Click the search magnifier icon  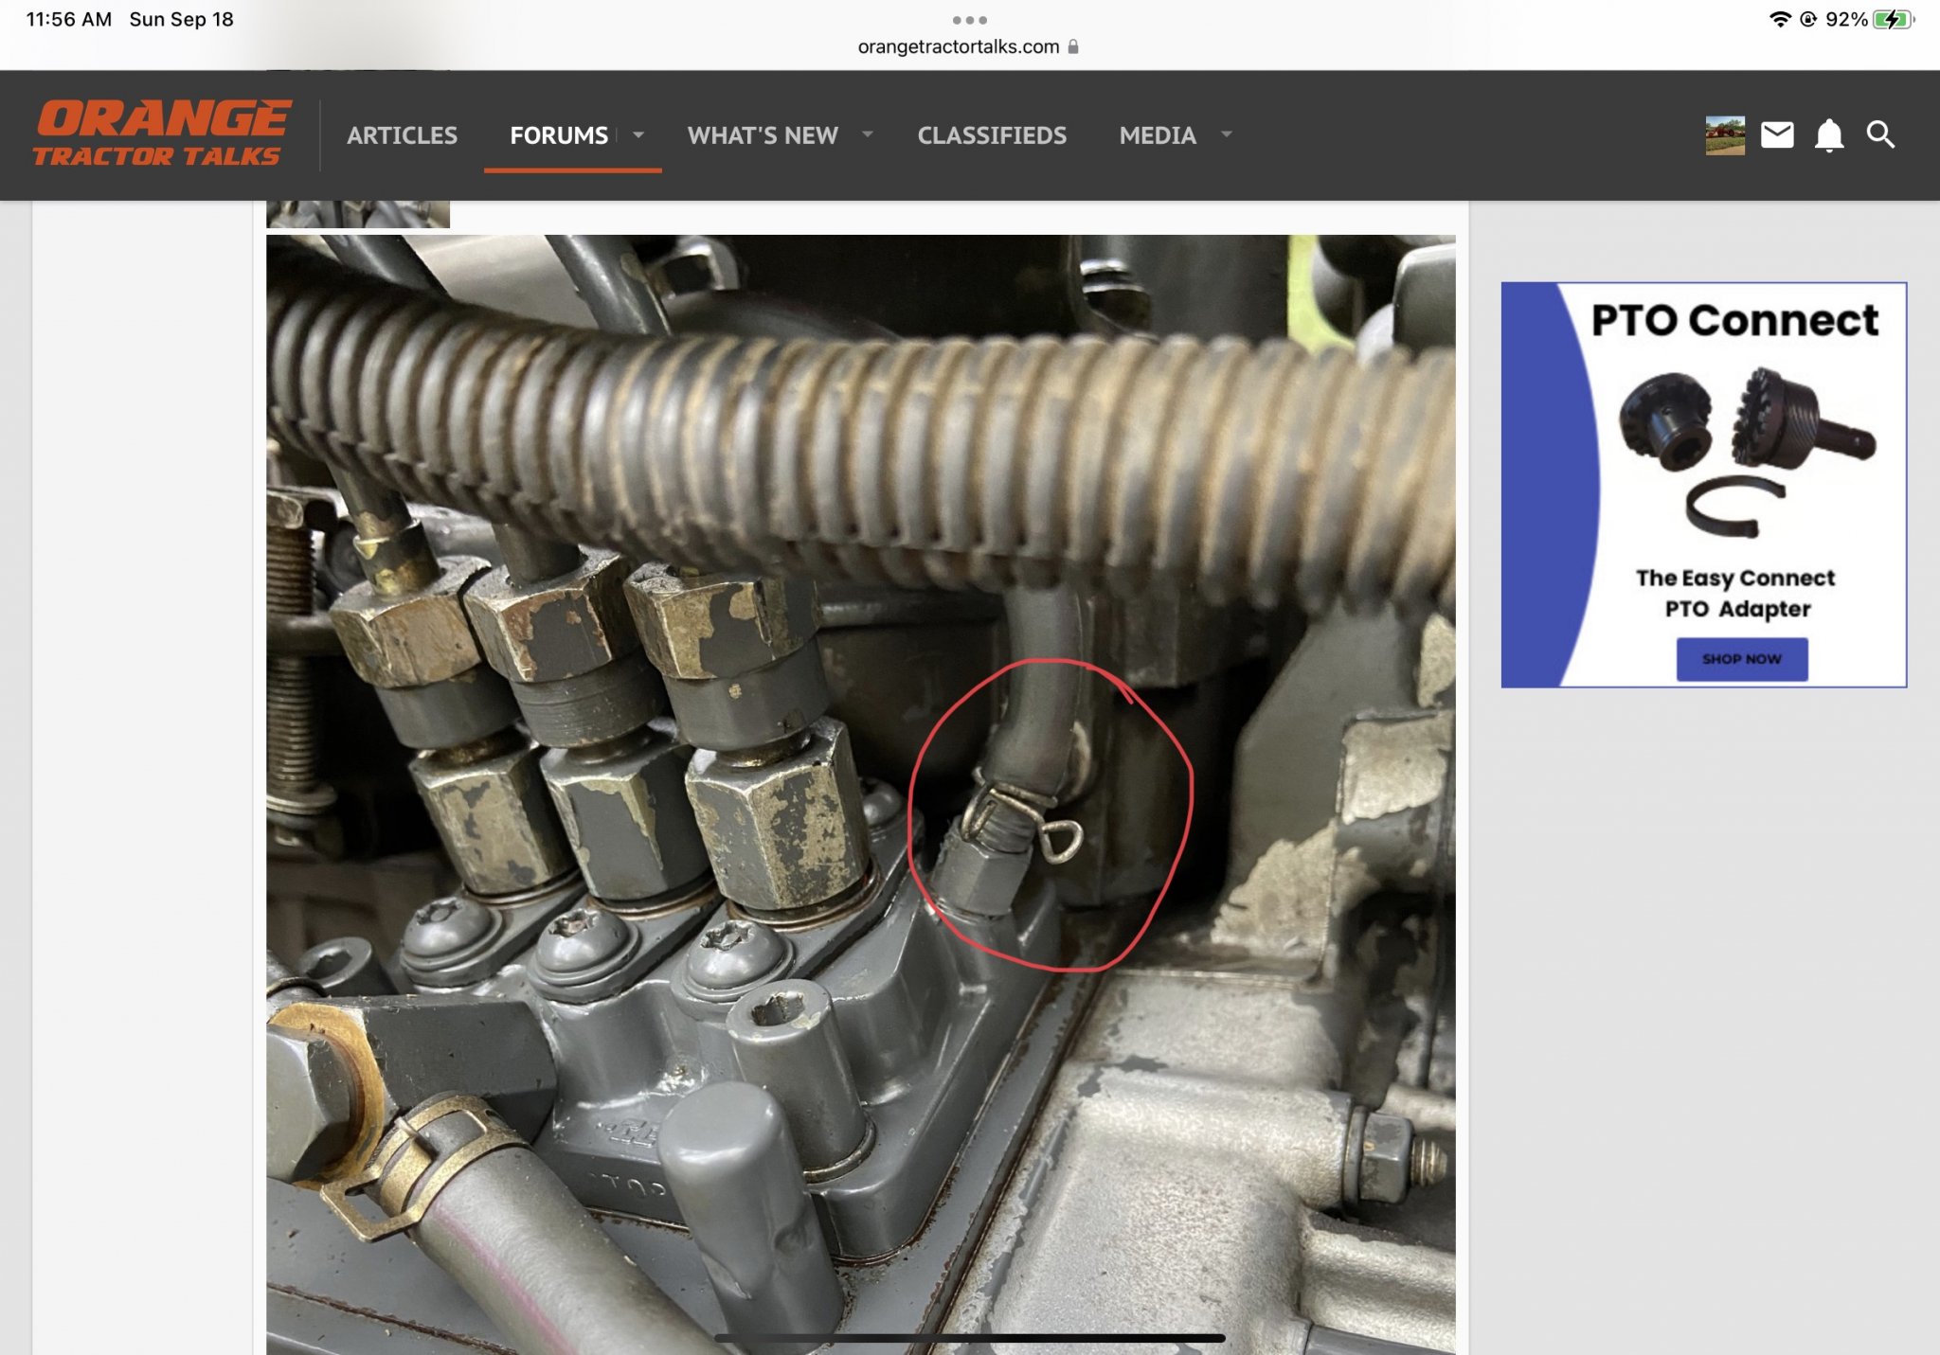click(x=1880, y=135)
